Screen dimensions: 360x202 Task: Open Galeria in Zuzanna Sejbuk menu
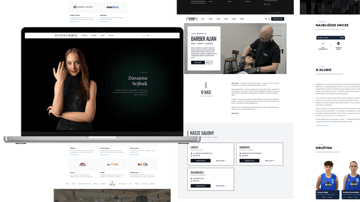[102, 35]
